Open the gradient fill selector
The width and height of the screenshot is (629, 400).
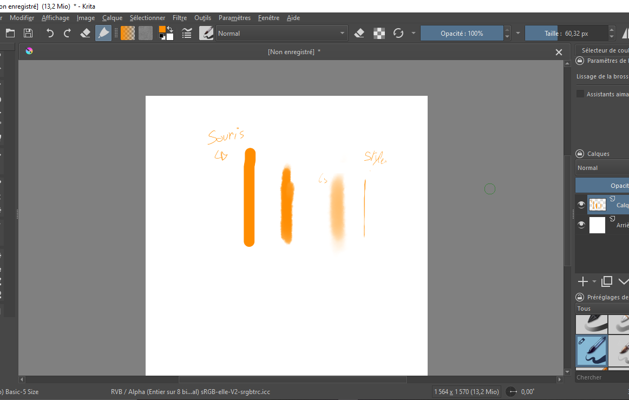pyautogui.click(x=128, y=33)
